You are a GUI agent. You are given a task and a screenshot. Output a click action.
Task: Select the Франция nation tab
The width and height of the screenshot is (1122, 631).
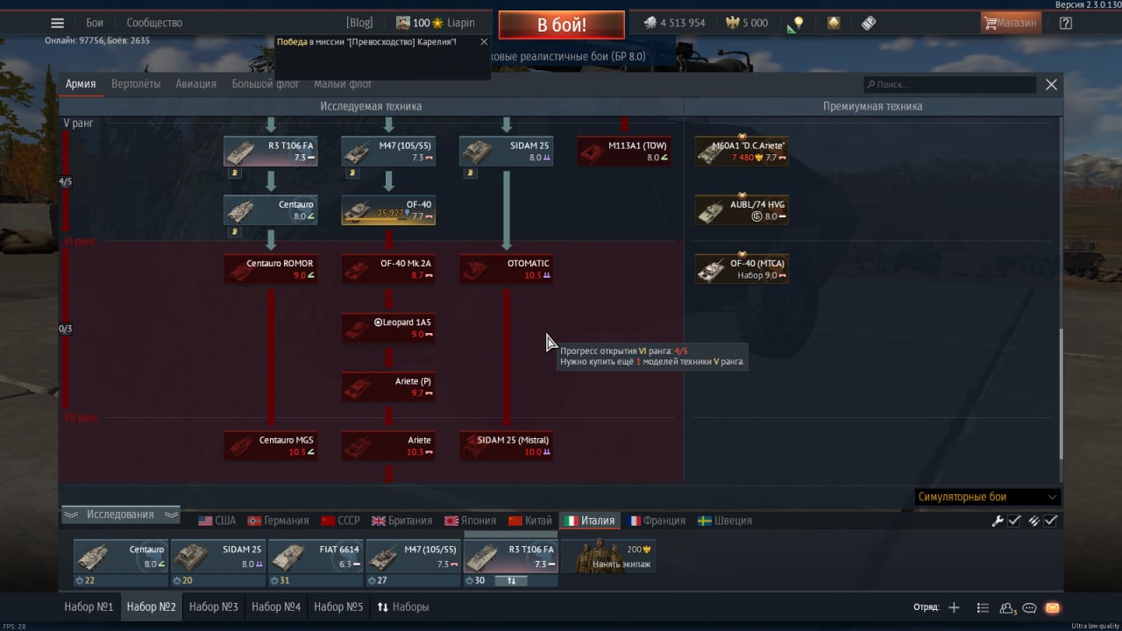[x=657, y=521]
